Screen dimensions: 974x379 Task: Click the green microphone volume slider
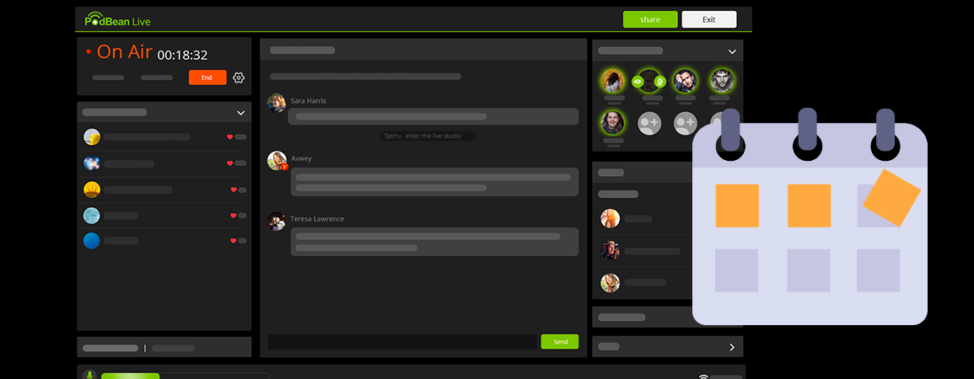click(131, 375)
